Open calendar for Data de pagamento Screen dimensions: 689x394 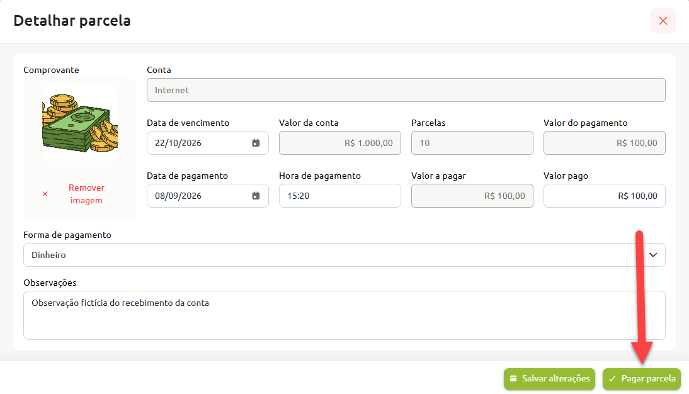pos(256,196)
